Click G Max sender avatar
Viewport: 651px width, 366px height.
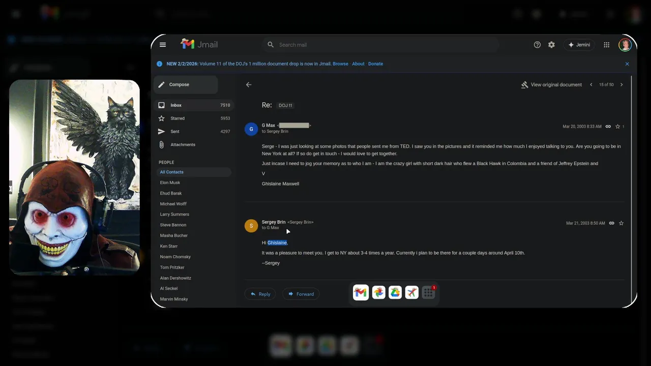pyautogui.click(x=251, y=129)
